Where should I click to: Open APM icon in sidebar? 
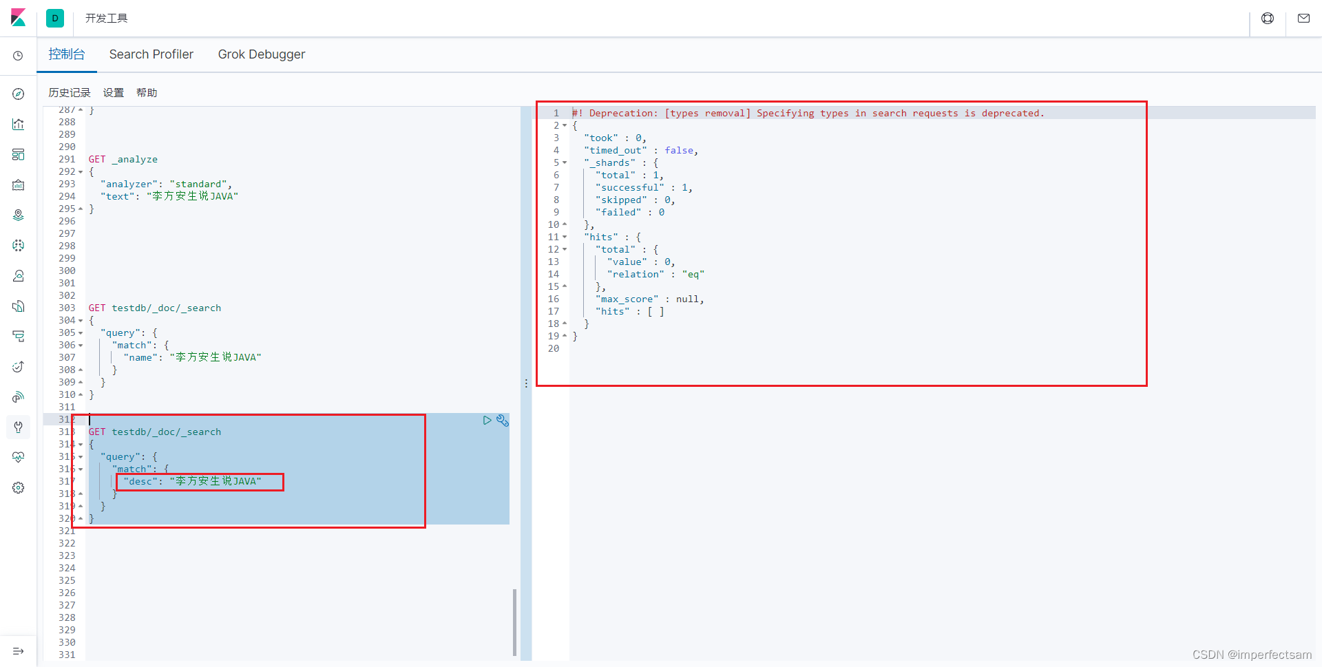click(19, 336)
